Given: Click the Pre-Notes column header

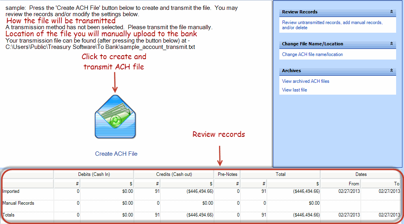Looking at the screenshot, I should 227,174.
